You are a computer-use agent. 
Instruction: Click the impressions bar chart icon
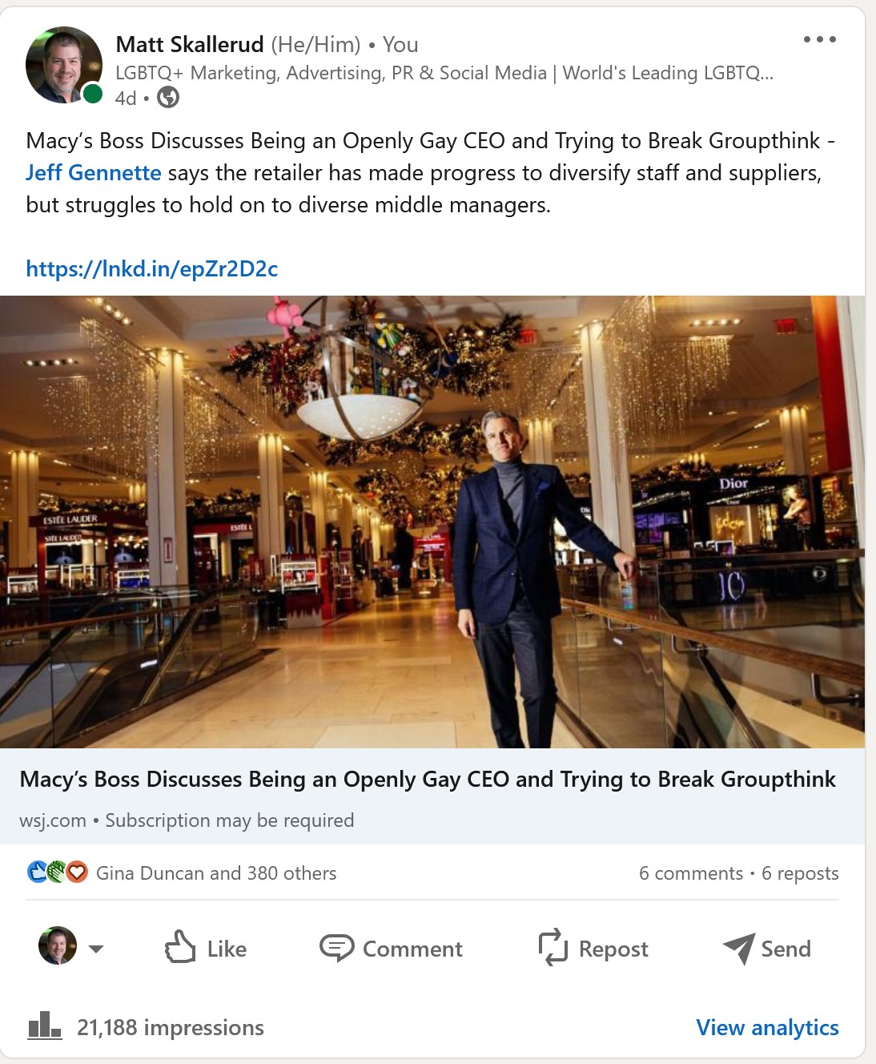point(45,1026)
